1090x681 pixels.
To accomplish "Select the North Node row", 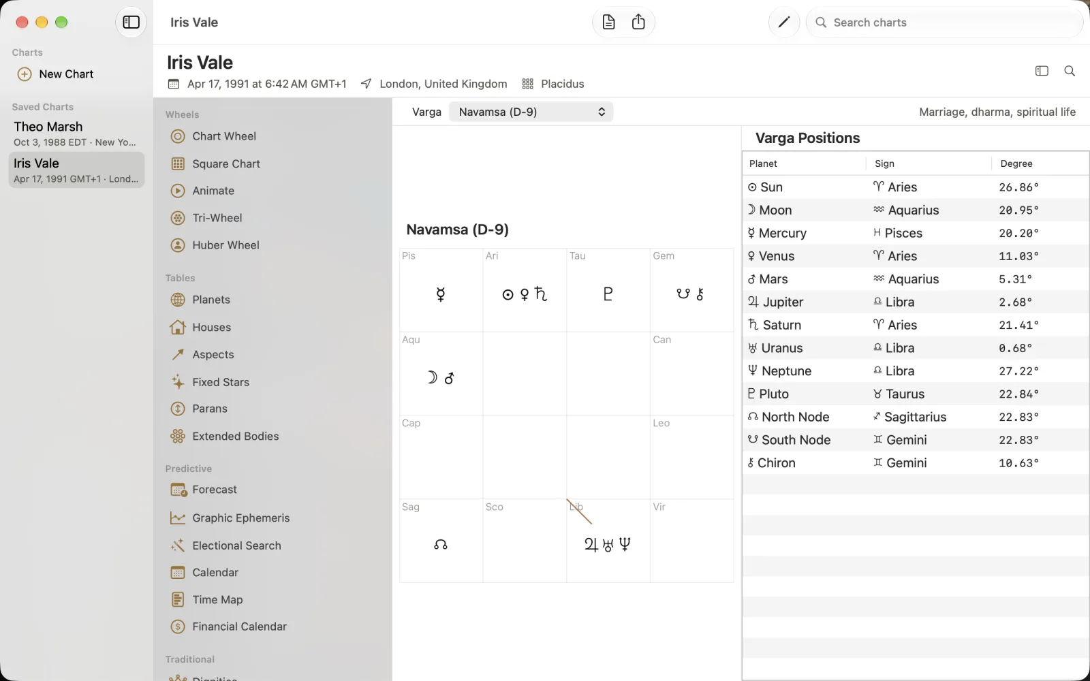I will coord(916,417).
